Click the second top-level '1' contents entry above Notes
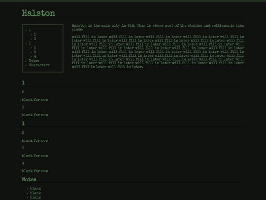Image resolution: width=266 pixels, height=200 pixels. point(30,43)
